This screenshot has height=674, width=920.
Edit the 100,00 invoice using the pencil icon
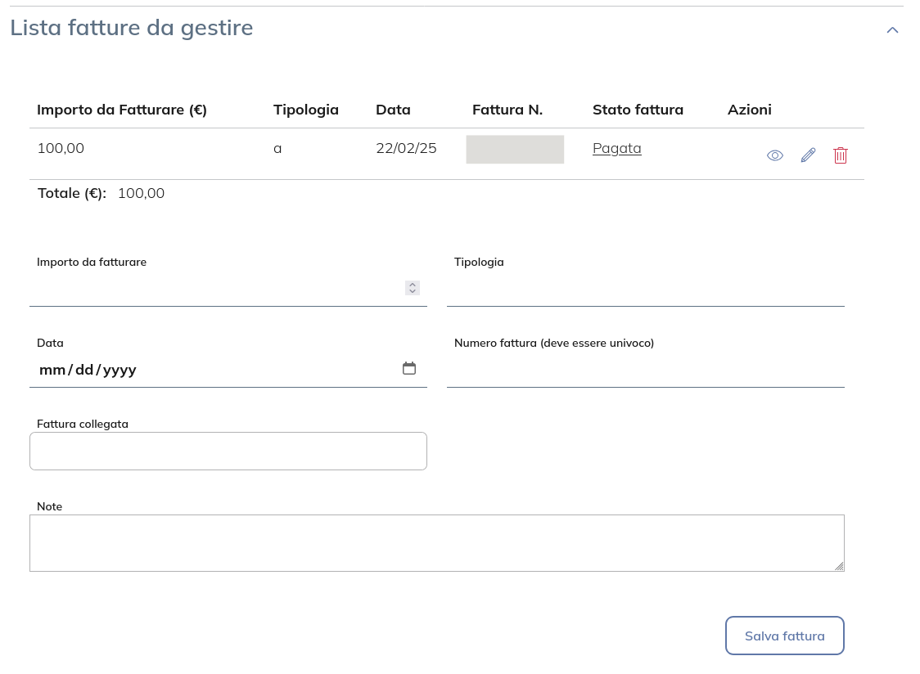click(x=808, y=155)
